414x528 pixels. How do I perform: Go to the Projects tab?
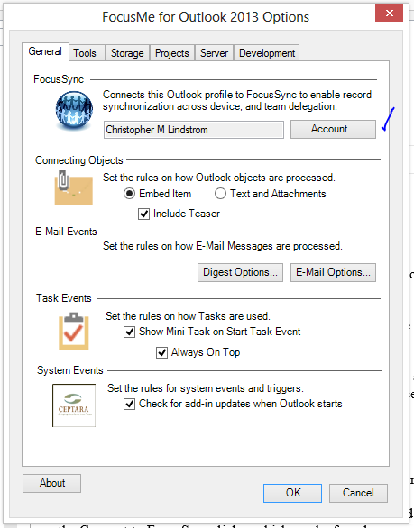coord(172,53)
